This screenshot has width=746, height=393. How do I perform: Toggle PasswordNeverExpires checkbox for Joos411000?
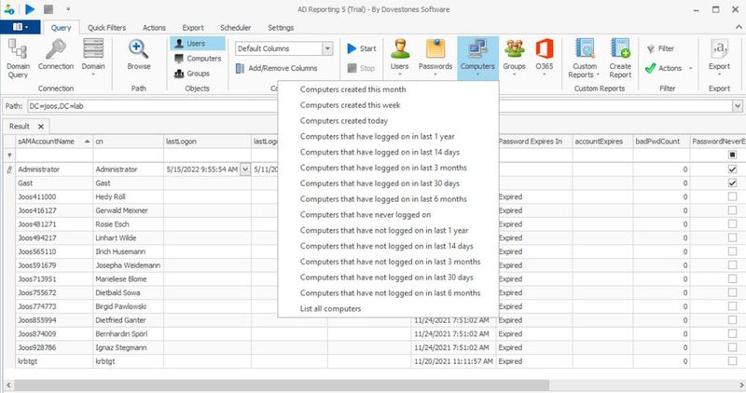tap(732, 196)
